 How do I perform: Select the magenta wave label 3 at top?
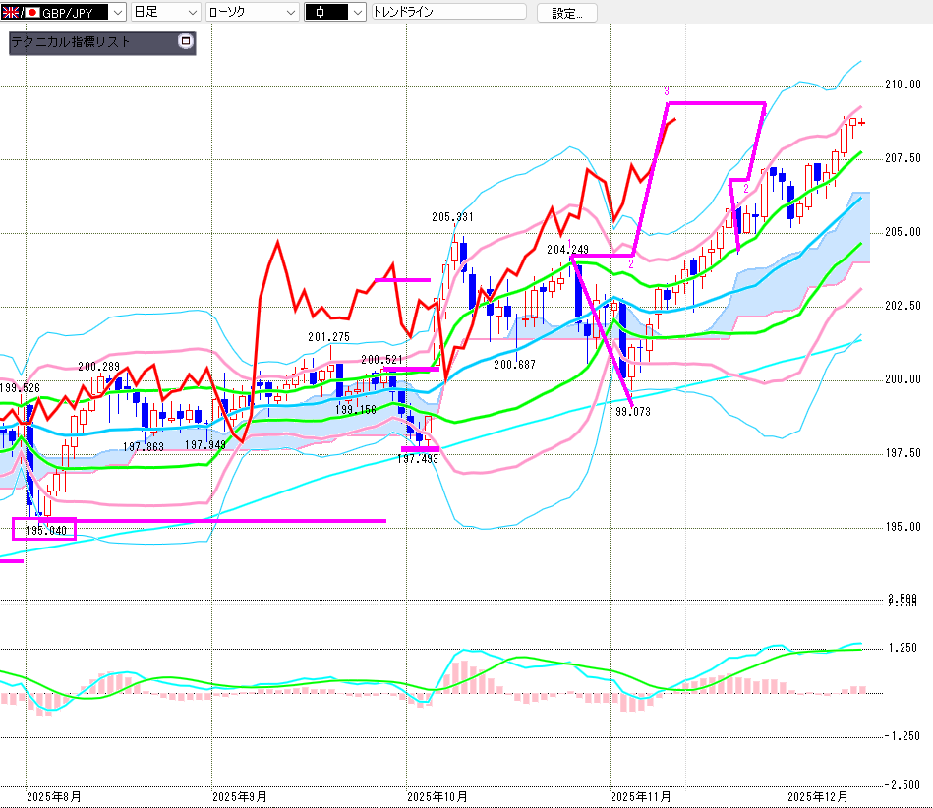667,91
